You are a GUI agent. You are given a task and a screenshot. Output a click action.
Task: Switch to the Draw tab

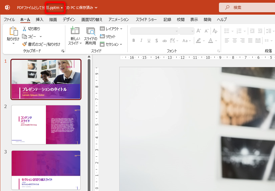click(x=53, y=19)
